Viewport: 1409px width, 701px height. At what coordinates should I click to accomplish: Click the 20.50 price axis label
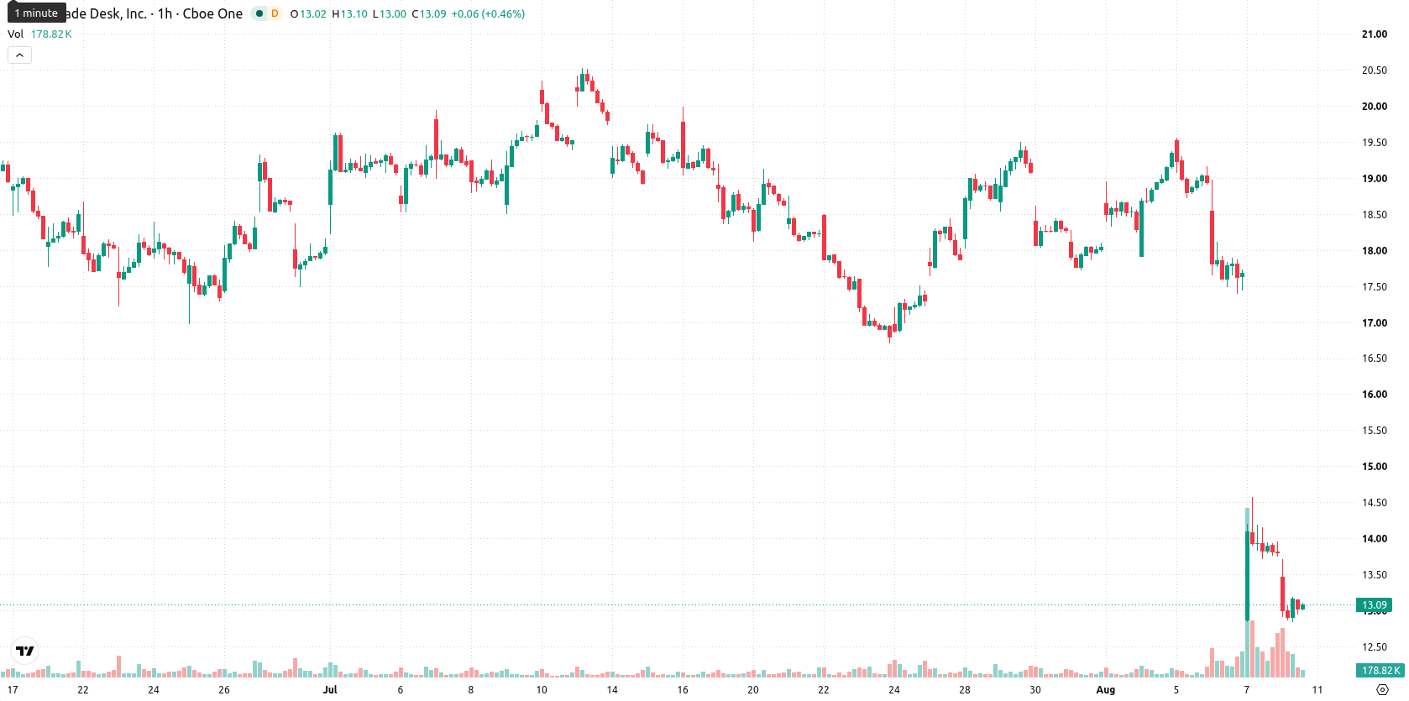coord(1375,71)
